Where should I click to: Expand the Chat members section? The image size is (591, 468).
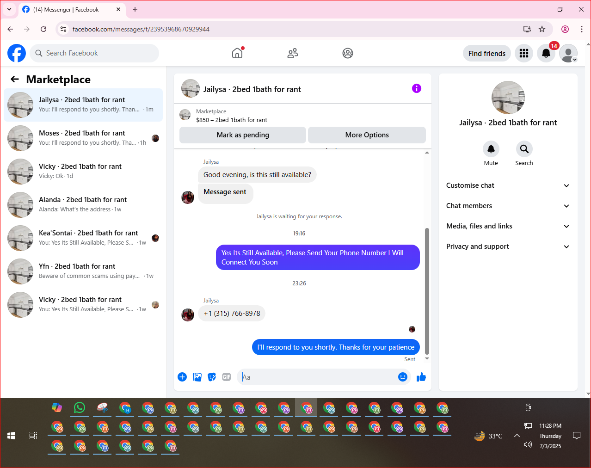click(x=508, y=206)
